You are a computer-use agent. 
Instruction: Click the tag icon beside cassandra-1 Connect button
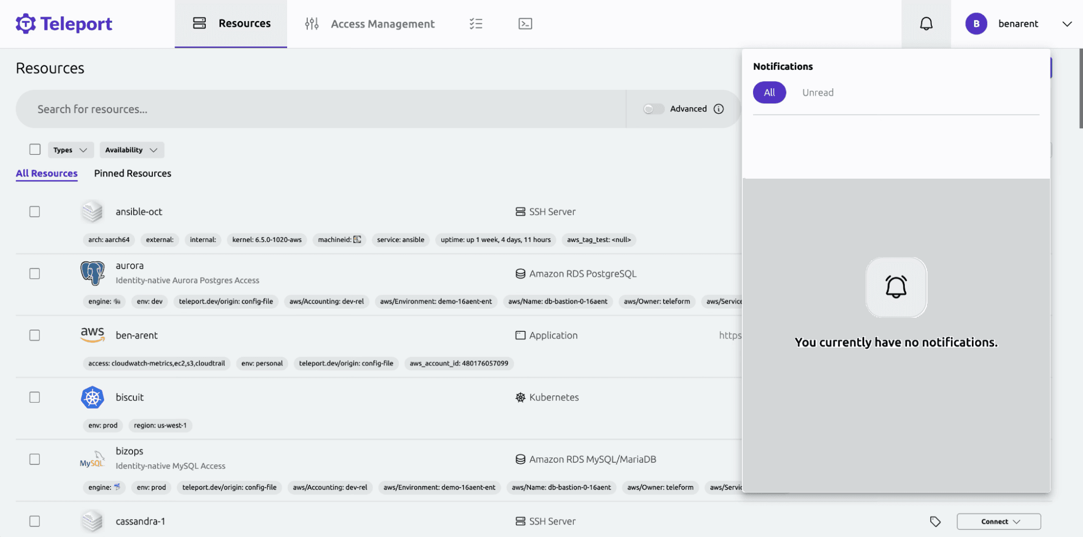pos(935,521)
